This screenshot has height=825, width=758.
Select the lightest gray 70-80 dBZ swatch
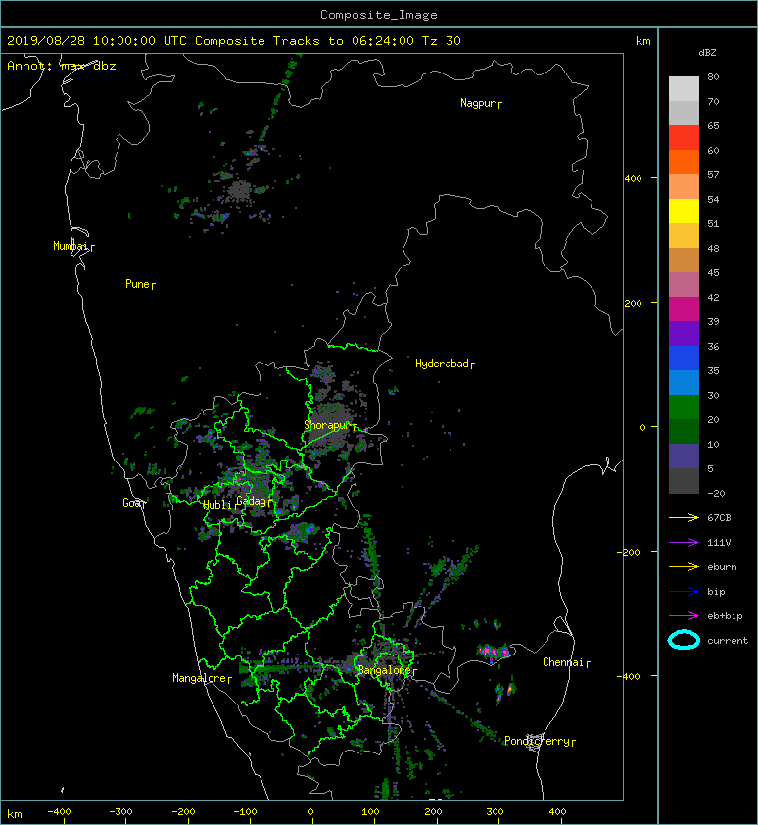[x=684, y=88]
